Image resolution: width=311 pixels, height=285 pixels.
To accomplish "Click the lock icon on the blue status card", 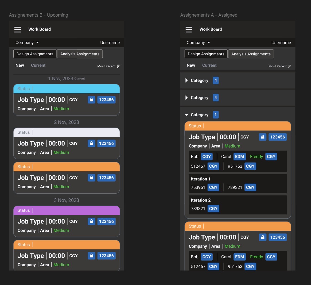I will coord(91,100).
